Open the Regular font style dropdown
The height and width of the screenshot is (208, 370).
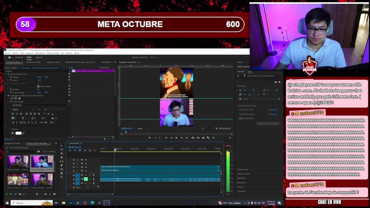[23, 109]
